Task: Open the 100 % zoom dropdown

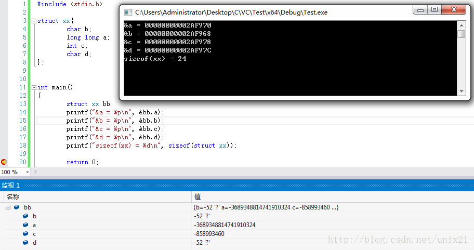Action: click(27, 172)
